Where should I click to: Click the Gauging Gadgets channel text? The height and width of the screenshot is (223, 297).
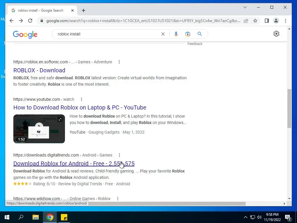click(104, 132)
